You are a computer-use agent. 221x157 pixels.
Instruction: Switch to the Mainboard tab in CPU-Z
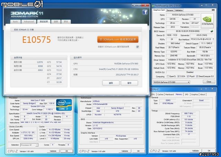170,94
